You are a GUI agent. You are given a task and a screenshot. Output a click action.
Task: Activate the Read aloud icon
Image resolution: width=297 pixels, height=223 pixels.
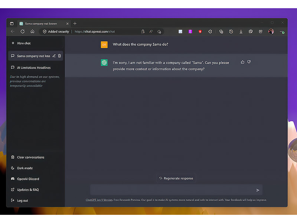point(151,32)
